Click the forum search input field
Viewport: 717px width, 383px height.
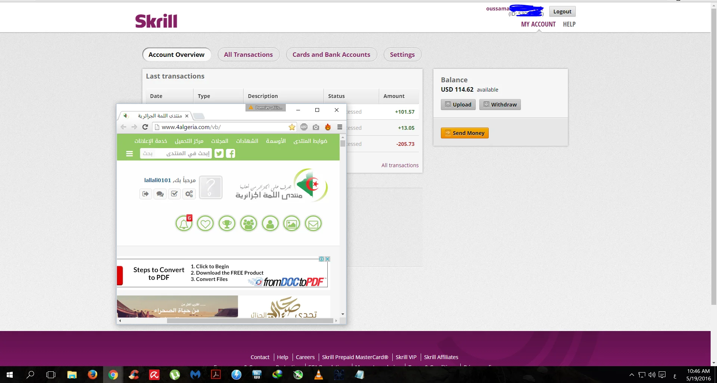[176, 153]
